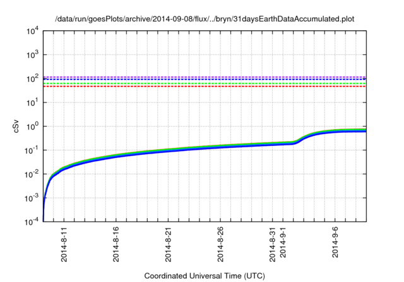Click the 2014-8-16 date tick label
The width and height of the screenshot is (404, 282).
pos(116,244)
